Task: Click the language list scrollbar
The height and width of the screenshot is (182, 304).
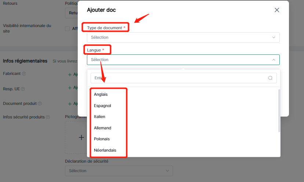Action: pos(279,110)
